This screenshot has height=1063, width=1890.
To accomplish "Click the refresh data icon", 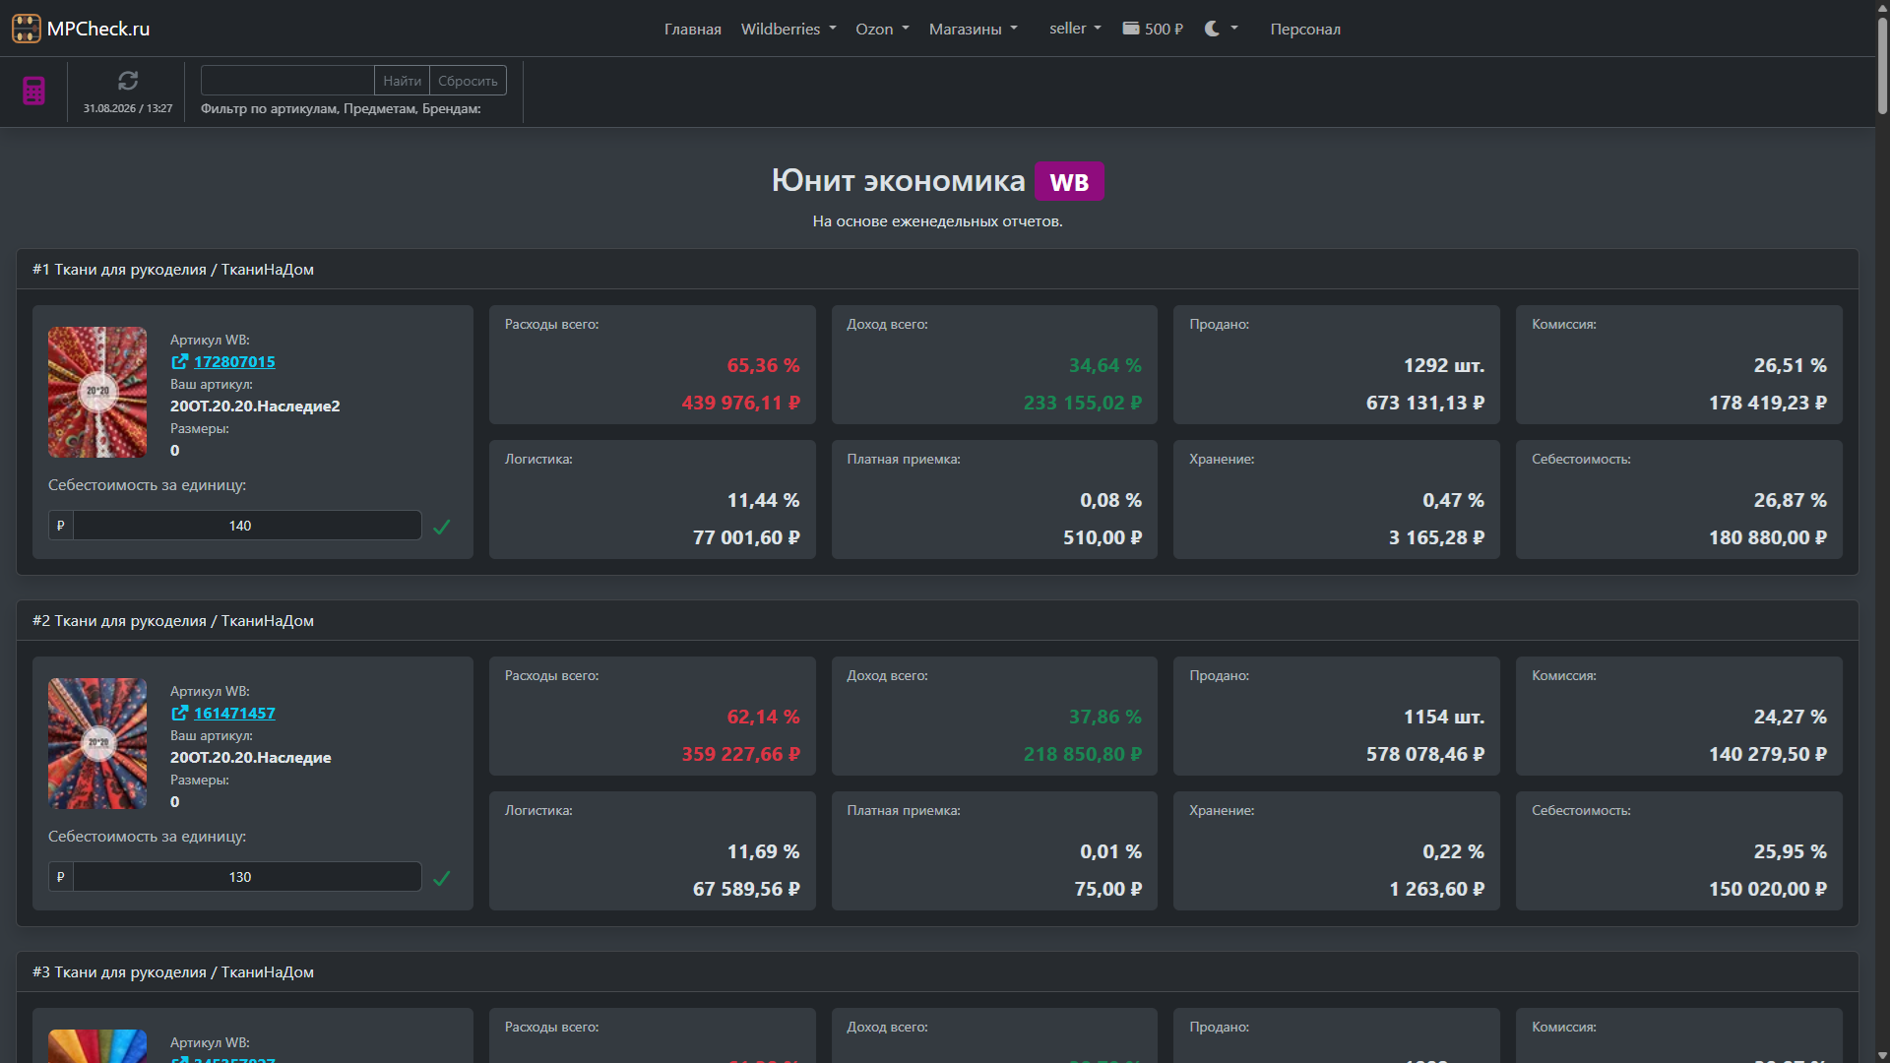I will [x=128, y=81].
